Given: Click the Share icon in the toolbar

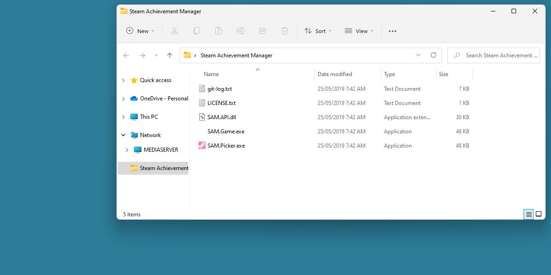Looking at the screenshot, I should click(x=263, y=30).
